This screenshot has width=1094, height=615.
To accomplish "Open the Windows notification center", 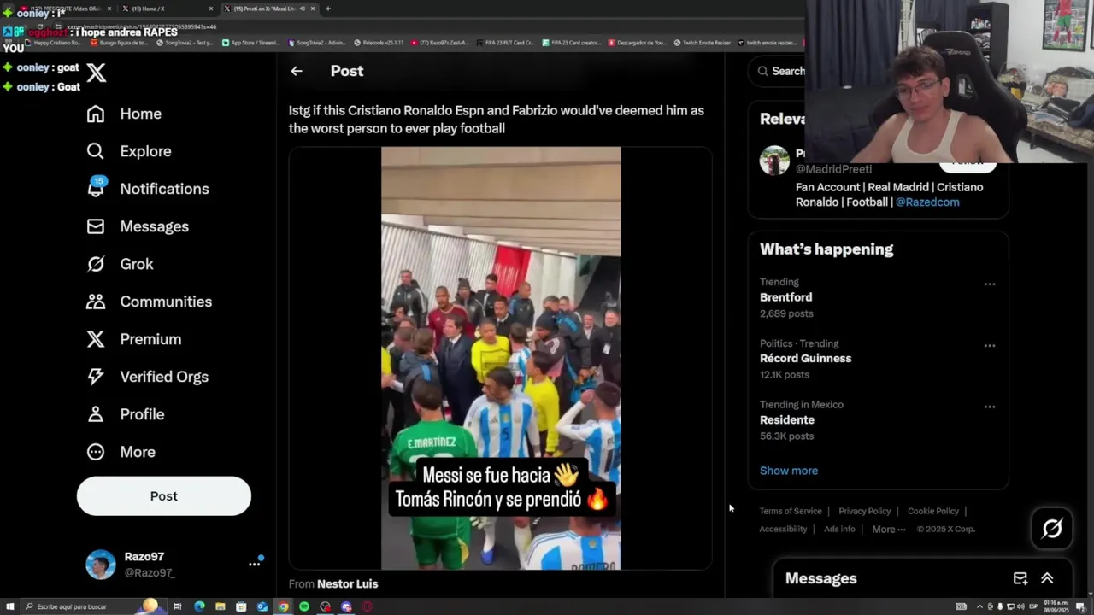I will [1080, 606].
